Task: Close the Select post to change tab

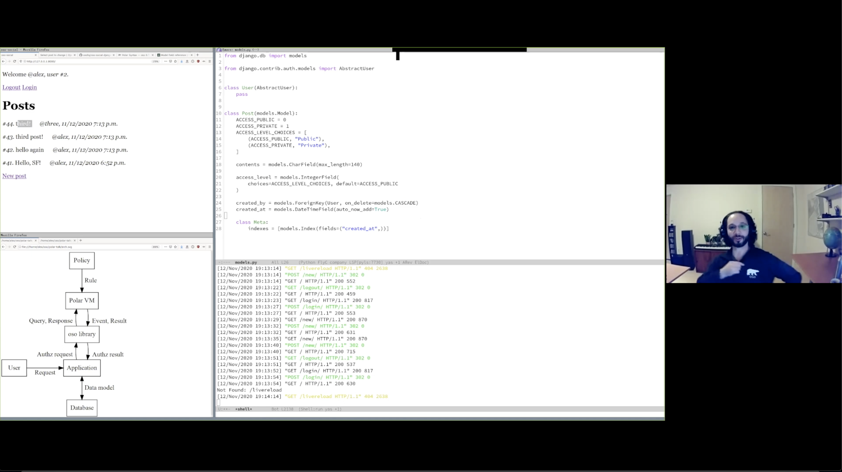Action: pos(75,55)
